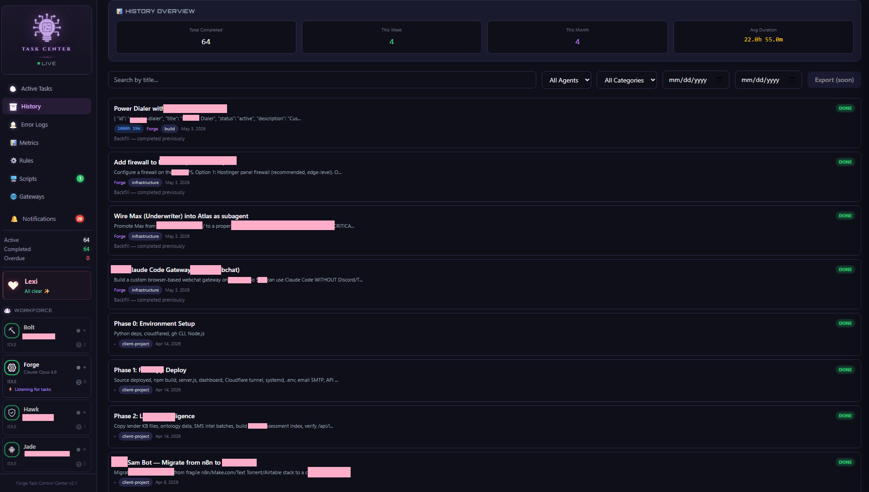This screenshot has height=492, width=869.
Task: Expand Bolt's agent card arrow
Action: [84, 331]
